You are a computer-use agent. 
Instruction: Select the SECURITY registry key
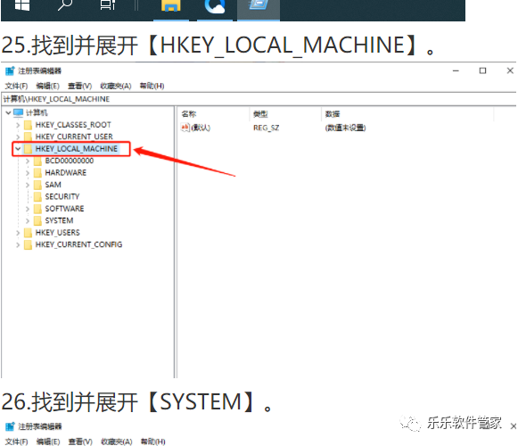(62, 197)
